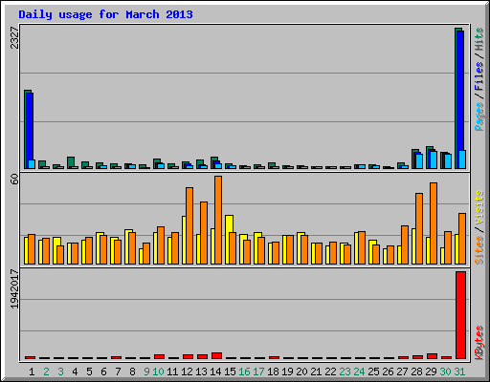Image resolution: width=490 pixels, height=382 pixels.
Task: Select day label 19 on the x-axis
Action: click(x=287, y=371)
